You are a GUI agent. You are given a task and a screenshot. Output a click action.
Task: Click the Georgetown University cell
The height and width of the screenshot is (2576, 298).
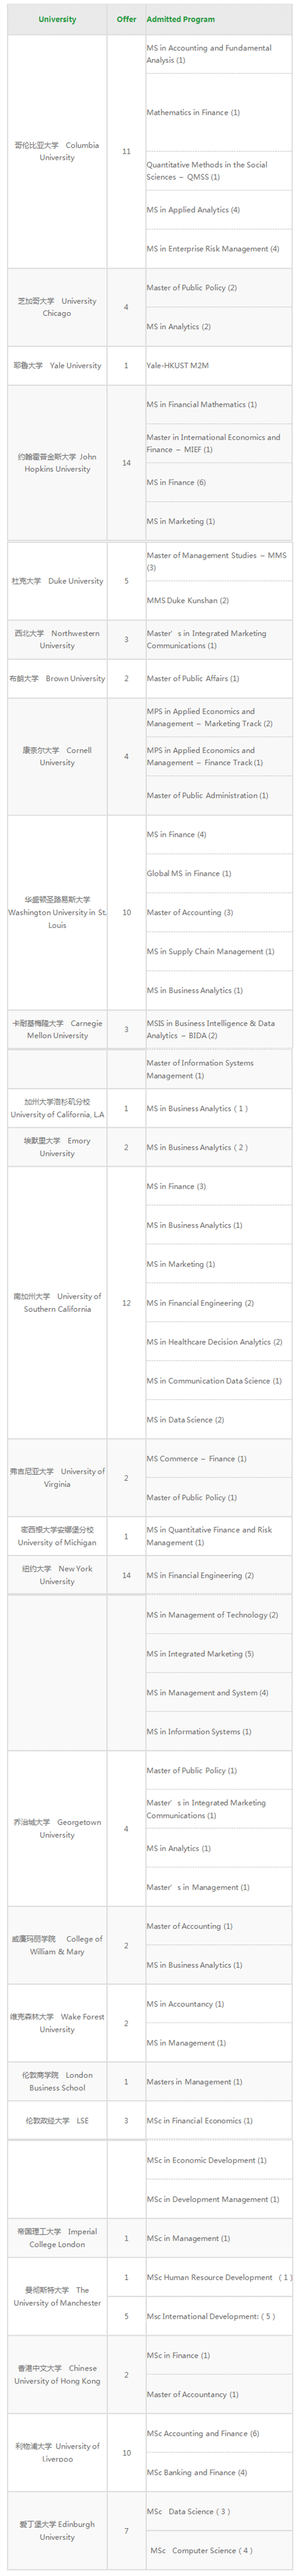(x=57, y=1828)
